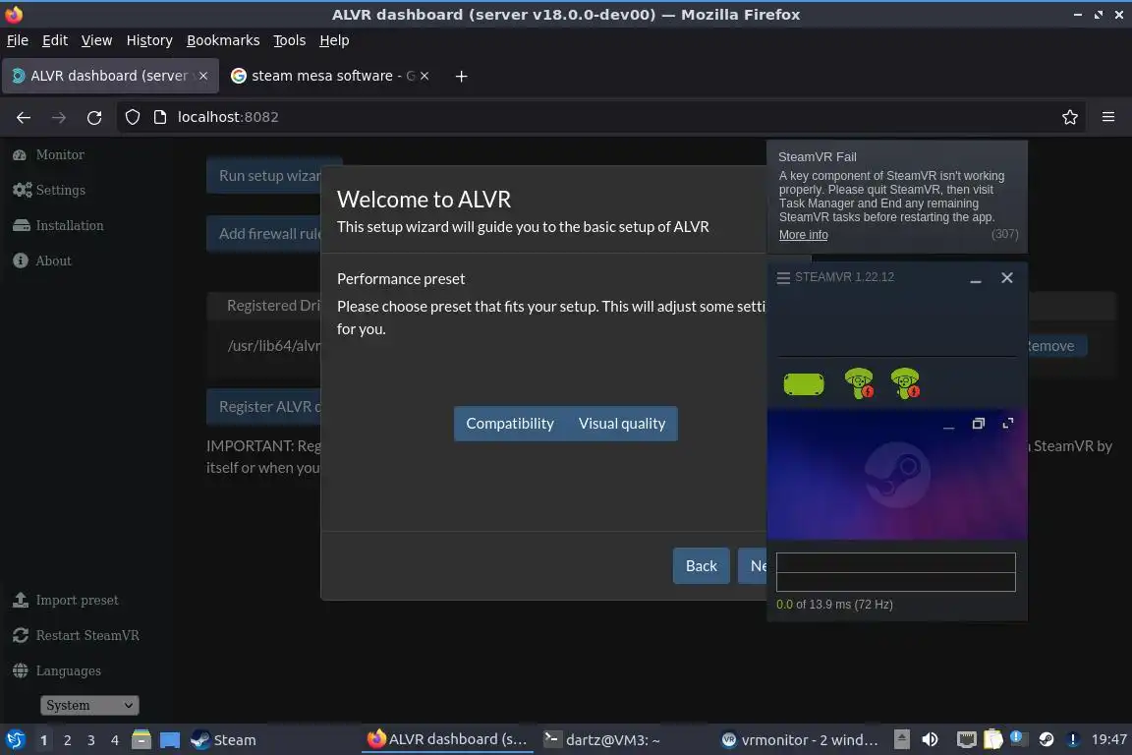The width and height of the screenshot is (1132, 755).
Task: Open a new browser tab
Action: pos(461,76)
